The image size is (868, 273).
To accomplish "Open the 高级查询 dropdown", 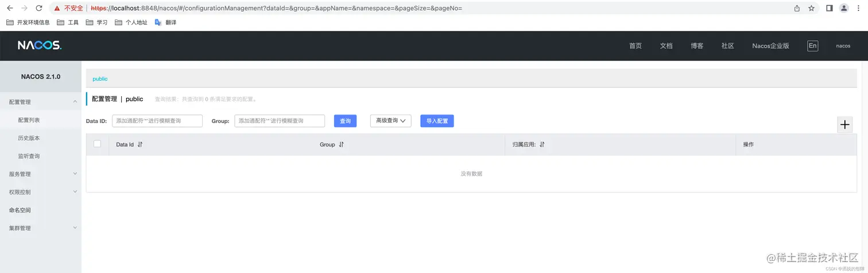I will tap(390, 121).
